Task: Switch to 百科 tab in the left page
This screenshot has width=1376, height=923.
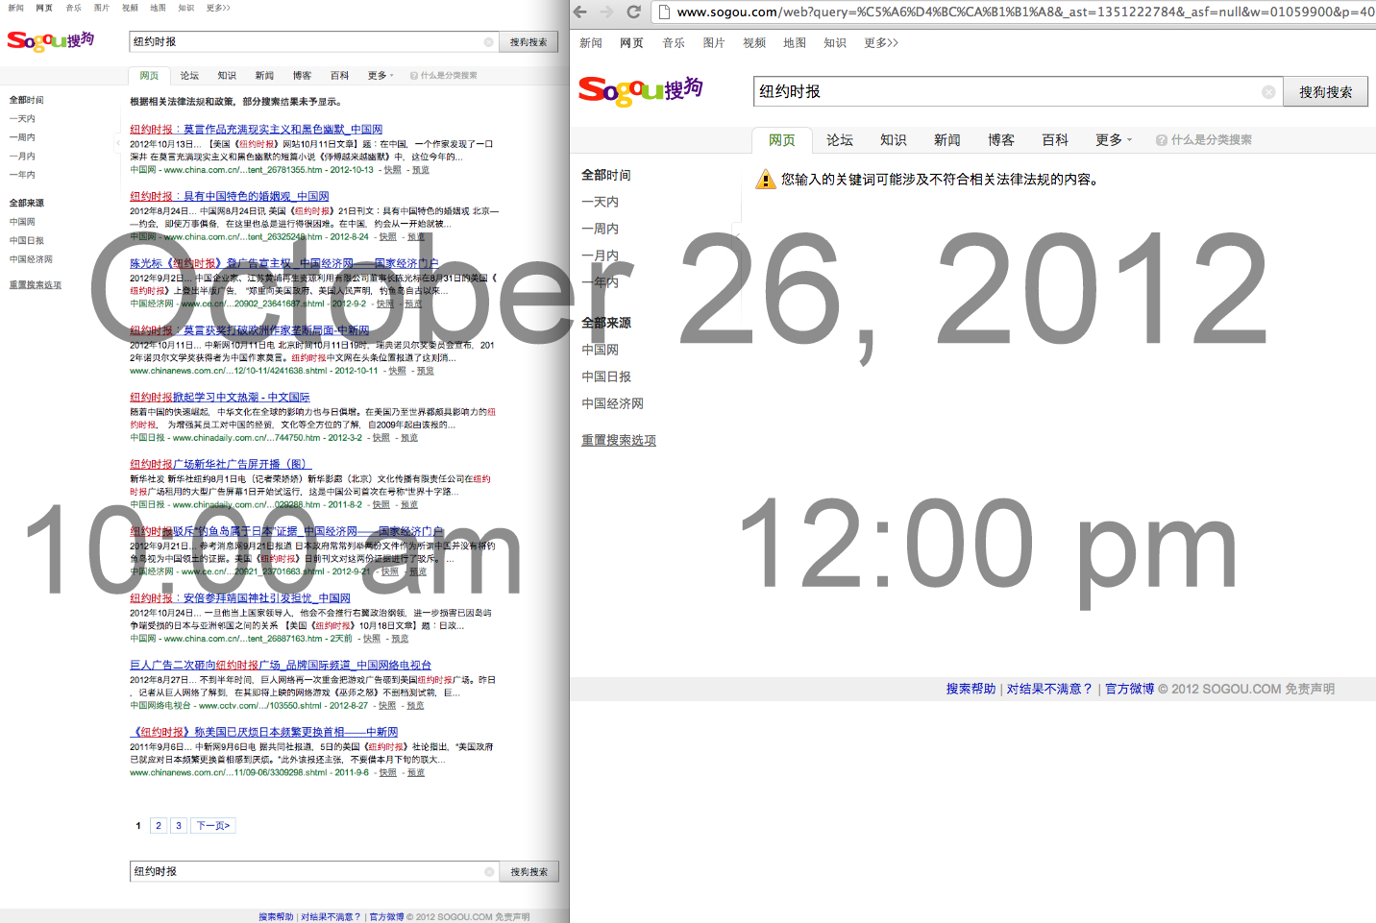Action: pos(339,76)
